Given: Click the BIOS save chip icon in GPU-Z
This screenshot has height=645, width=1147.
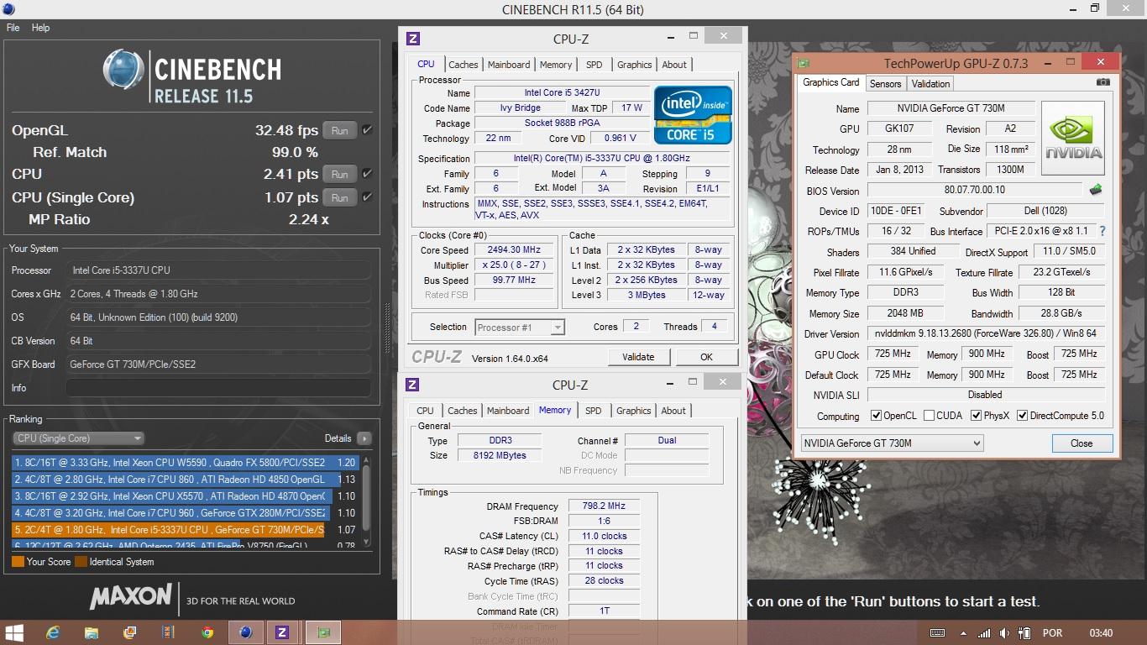Looking at the screenshot, I should (x=1096, y=191).
